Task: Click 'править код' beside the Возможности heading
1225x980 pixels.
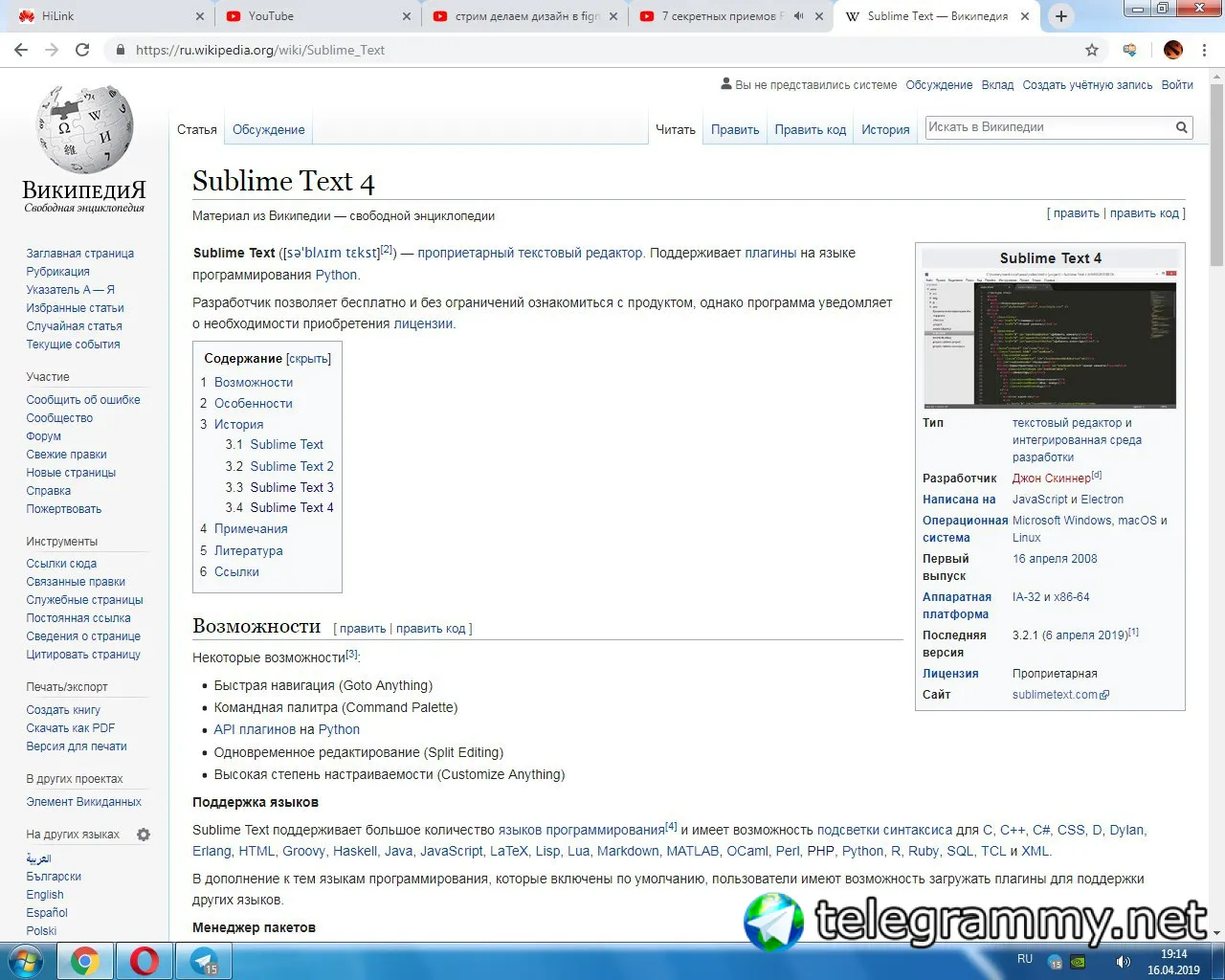Action: coord(431,629)
